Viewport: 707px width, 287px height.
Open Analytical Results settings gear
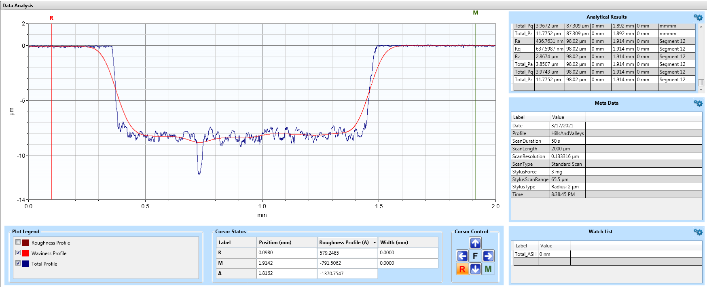point(698,17)
